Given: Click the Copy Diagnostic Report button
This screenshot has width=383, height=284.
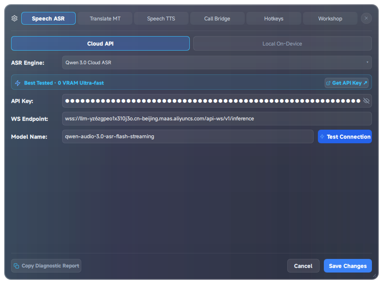Looking at the screenshot, I should [46, 266].
